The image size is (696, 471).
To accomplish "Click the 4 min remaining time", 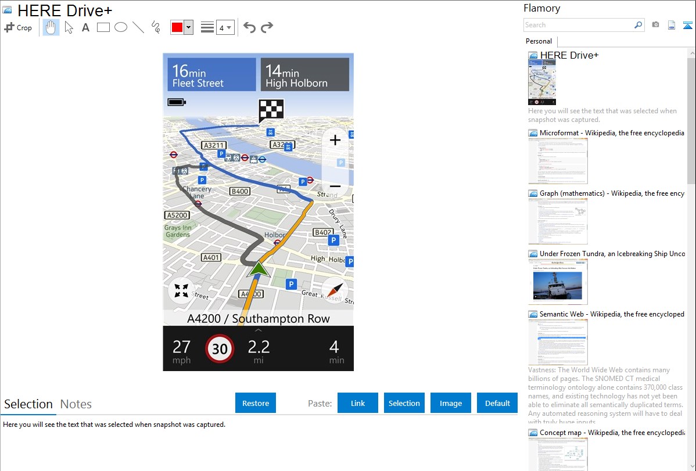I will pos(336,351).
